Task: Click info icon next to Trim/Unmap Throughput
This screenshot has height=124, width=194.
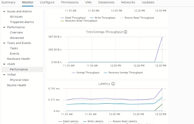Action: click(126, 32)
